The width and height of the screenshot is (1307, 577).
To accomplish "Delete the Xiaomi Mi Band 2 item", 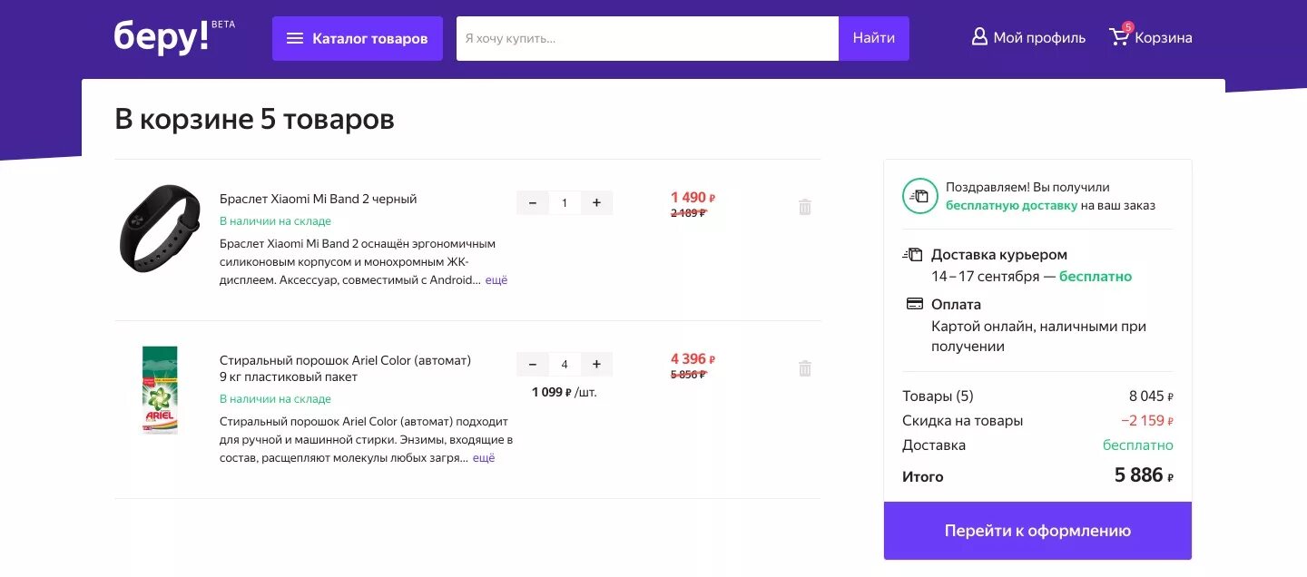I will [x=804, y=207].
